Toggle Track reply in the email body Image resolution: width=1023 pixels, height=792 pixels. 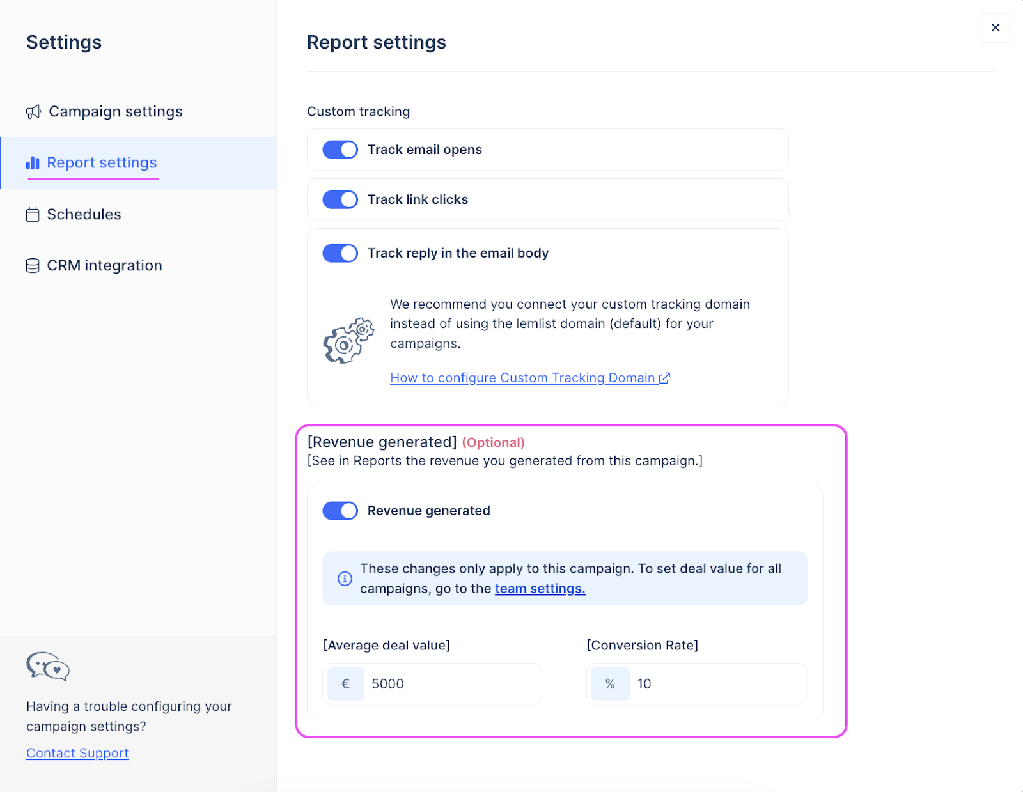[x=340, y=253]
